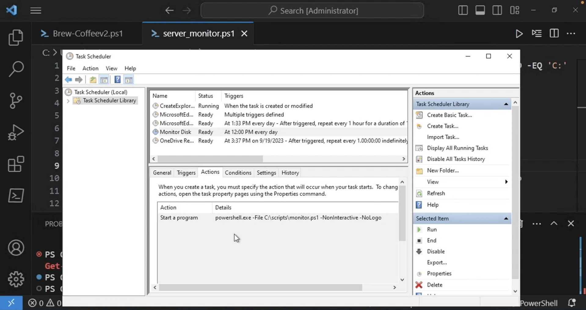Click the Task Scheduler Forward arrow icon
The height and width of the screenshot is (310, 586).
[x=79, y=80]
